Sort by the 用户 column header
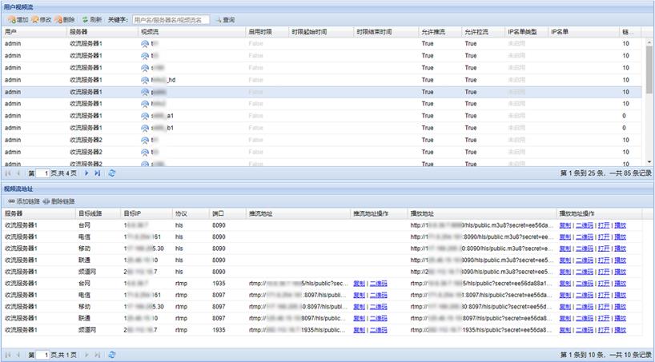The height and width of the screenshot is (362, 655). click(x=34, y=32)
